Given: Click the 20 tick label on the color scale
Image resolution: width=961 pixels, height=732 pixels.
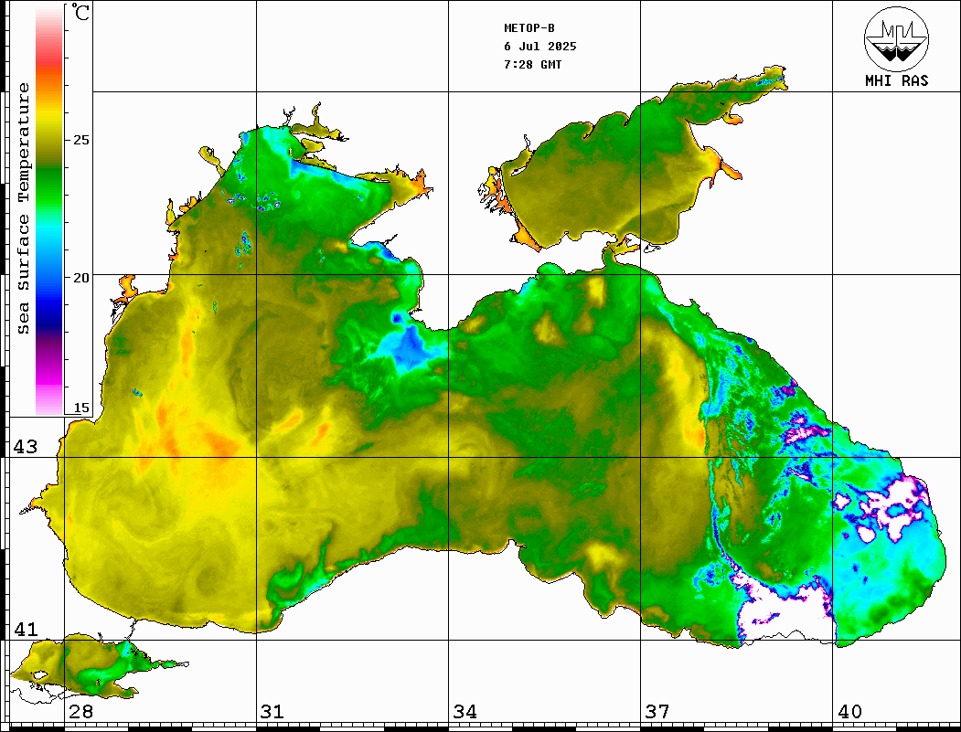Looking at the screenshot, I should pos(80,278).
